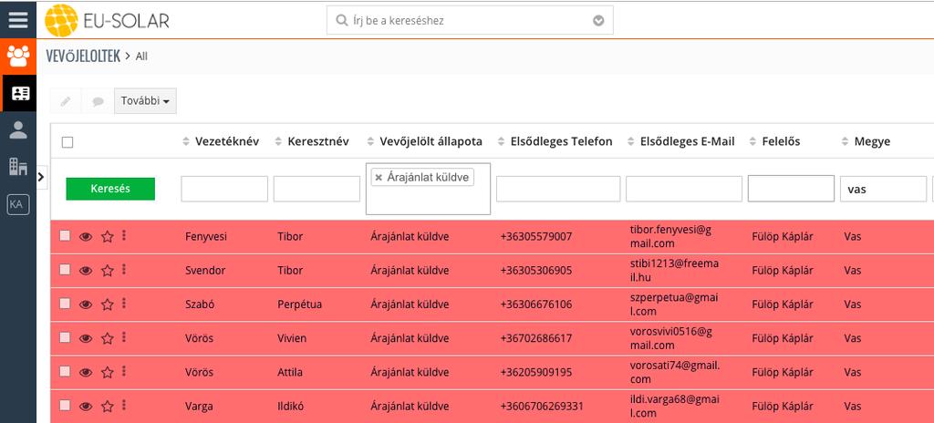Go to VEVŐJELOLTEK breadcrumb
Viewport: 934px width, 423px height.
point(83,56)
